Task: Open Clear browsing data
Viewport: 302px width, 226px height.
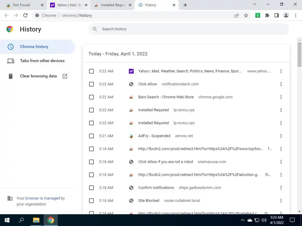Action: click(37, 76)
